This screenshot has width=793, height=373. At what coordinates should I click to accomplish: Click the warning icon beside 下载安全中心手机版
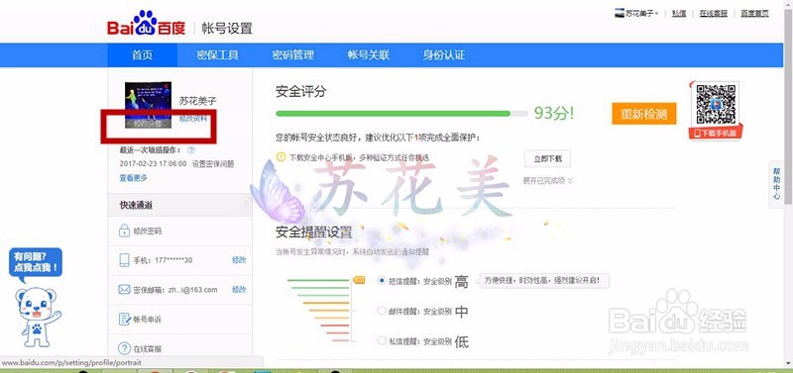[282, 157]
